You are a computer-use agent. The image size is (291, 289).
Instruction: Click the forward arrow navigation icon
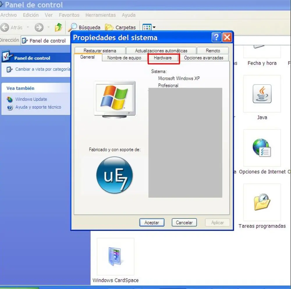coord(39,27)
